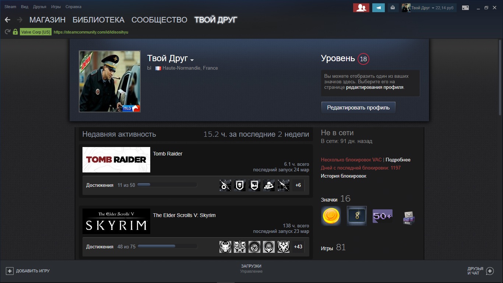This screenshot has height=283, width=503.
Task: Open ЗАГРУЗКИ downloads manager
Action: coord(251,266)
